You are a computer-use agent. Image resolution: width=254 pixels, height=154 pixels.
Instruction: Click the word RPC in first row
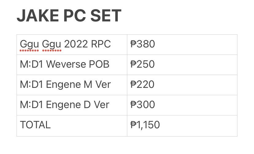[101, 44]
